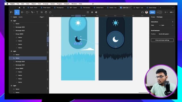Switch to the Basic Design file tab
The width and height of the screenshot is (182, 102).
point(152,8)
